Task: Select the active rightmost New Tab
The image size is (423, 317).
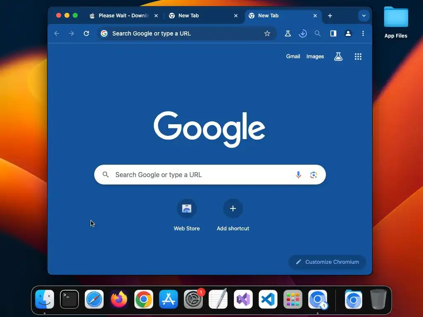Action: pyautogui.click(x=283, y=16)
